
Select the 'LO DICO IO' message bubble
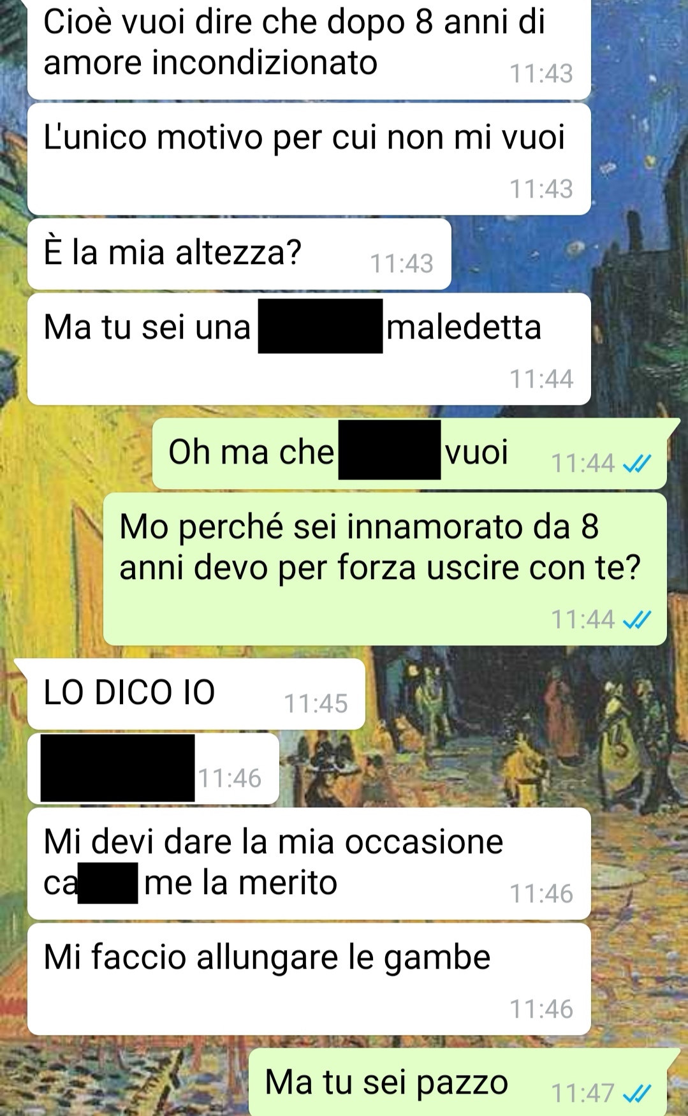(x=196, y=694)
